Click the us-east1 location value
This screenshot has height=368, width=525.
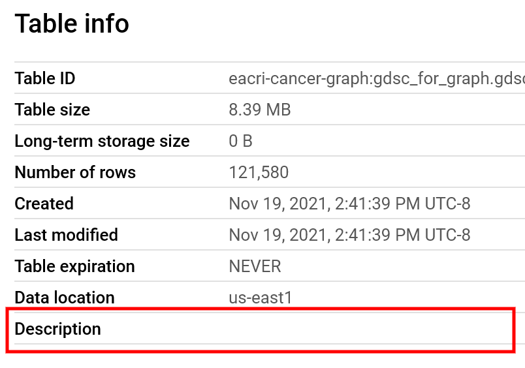[x=261, y=298]
